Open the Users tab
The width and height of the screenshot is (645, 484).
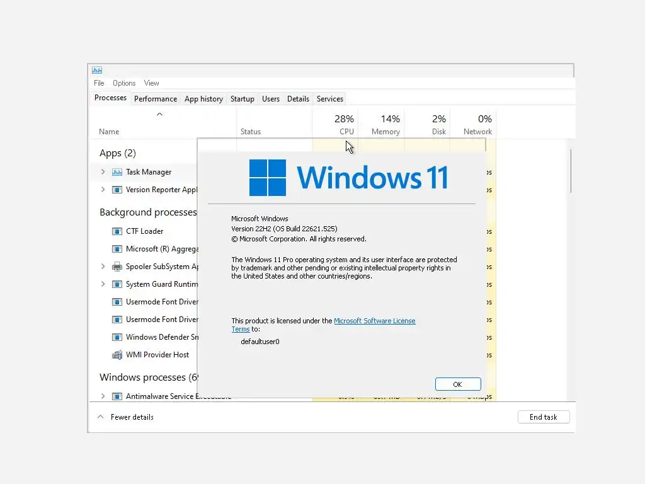271,99
